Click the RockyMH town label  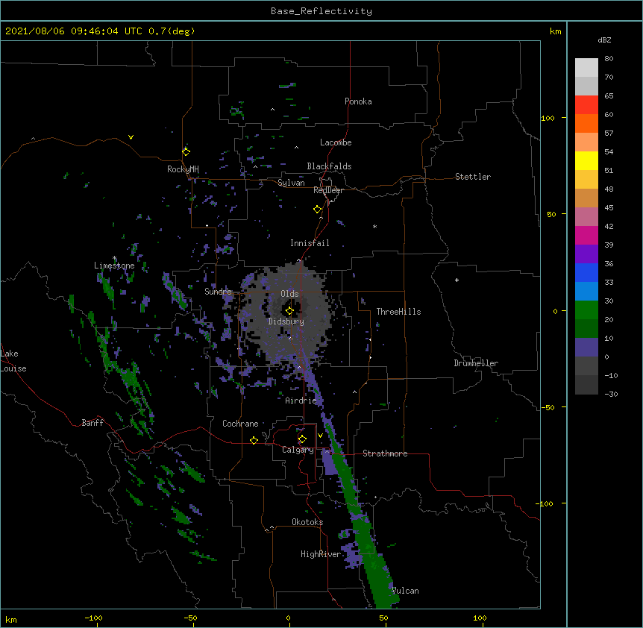183,169
